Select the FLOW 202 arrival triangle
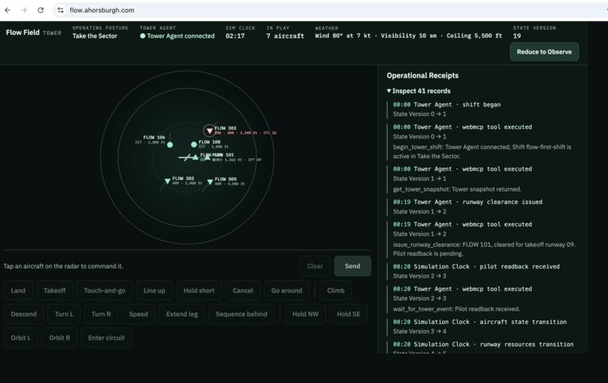This screenshot has width=608, height=383. (x=167, y=181)
